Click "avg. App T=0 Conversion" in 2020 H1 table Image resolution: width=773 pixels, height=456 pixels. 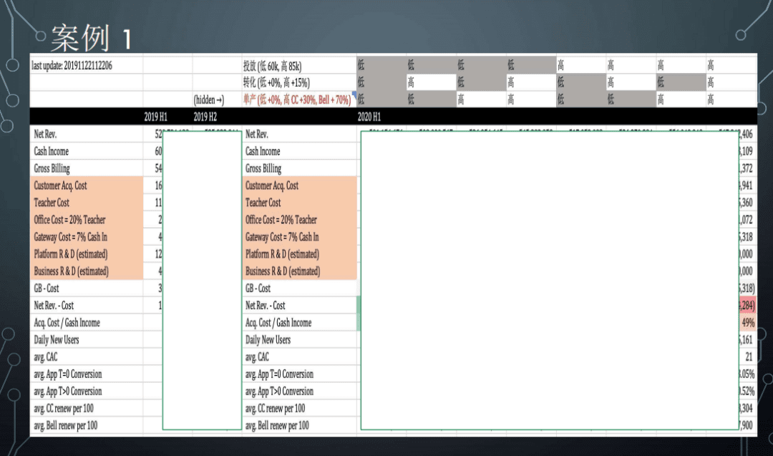[280, 374]
